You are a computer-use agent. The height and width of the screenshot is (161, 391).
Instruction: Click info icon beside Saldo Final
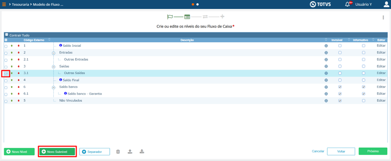60,80
